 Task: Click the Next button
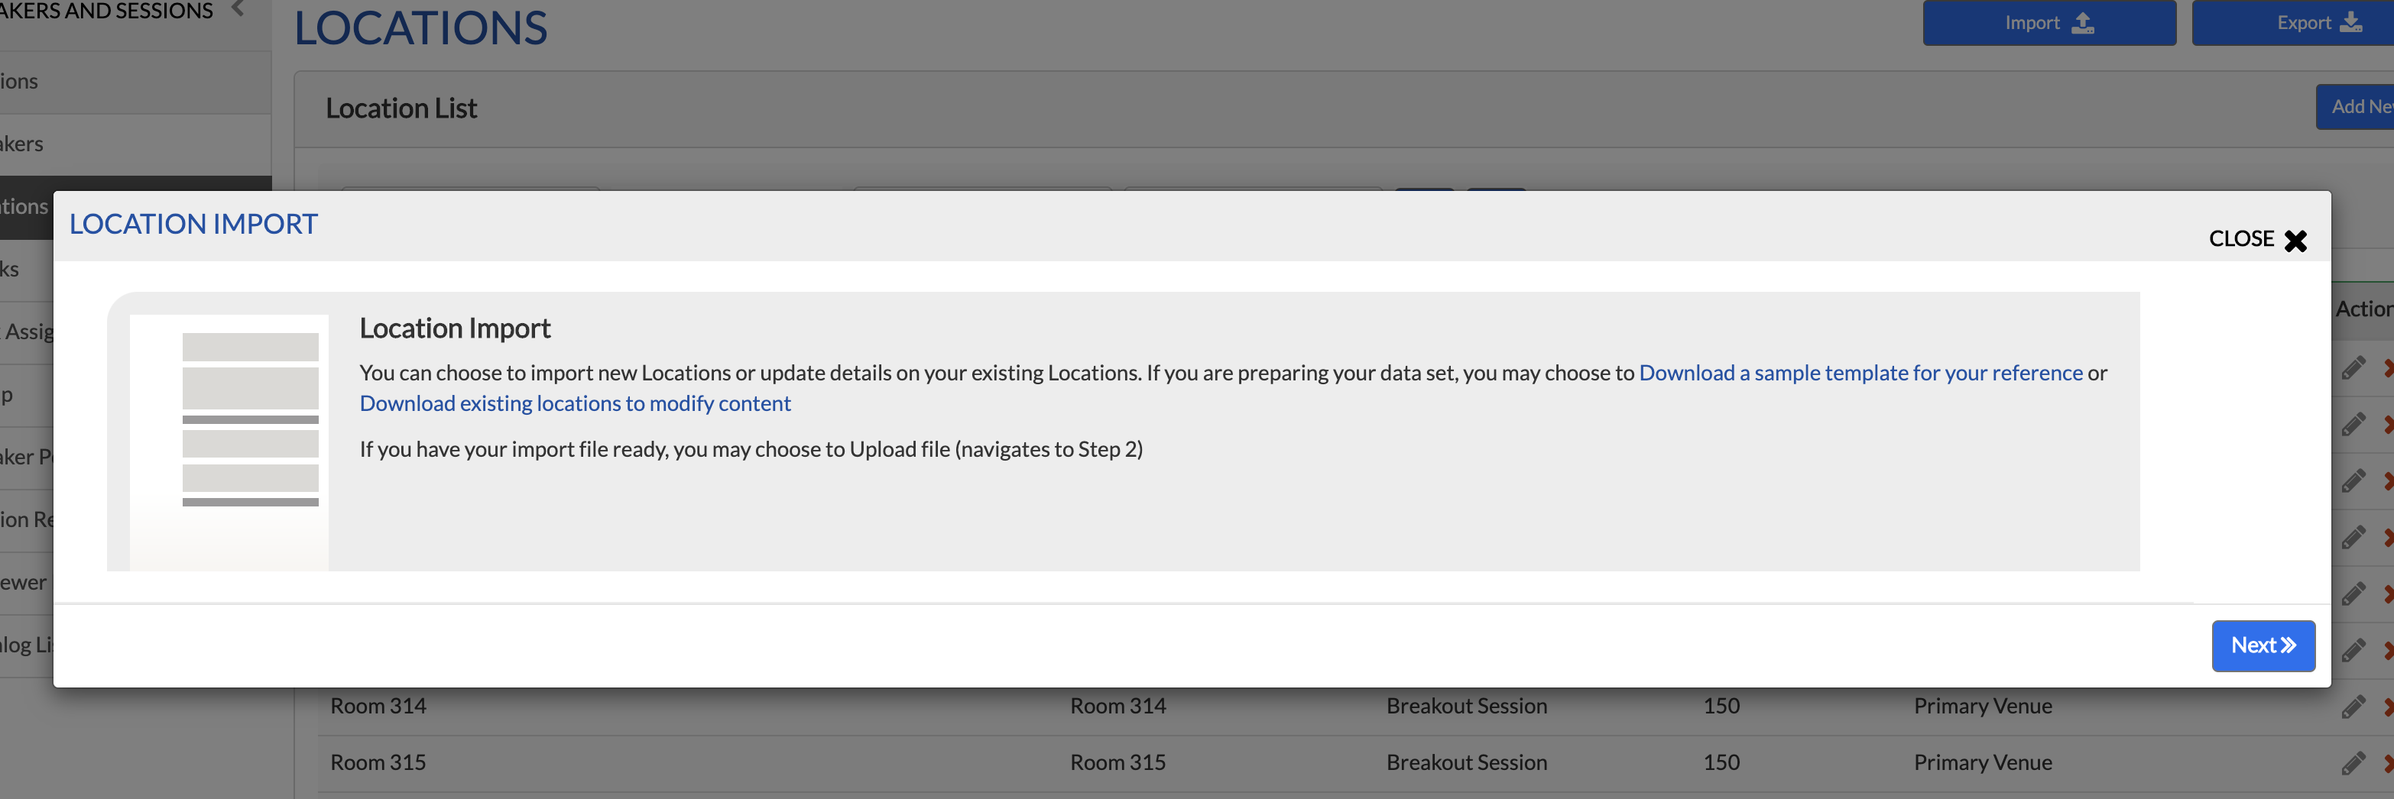pos(2263,645)
